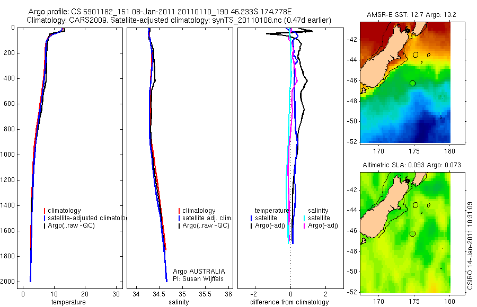This screenshot has width=477, height=307.
Task: Click the 'salinity' x-axis label
Action: (179, 302)
